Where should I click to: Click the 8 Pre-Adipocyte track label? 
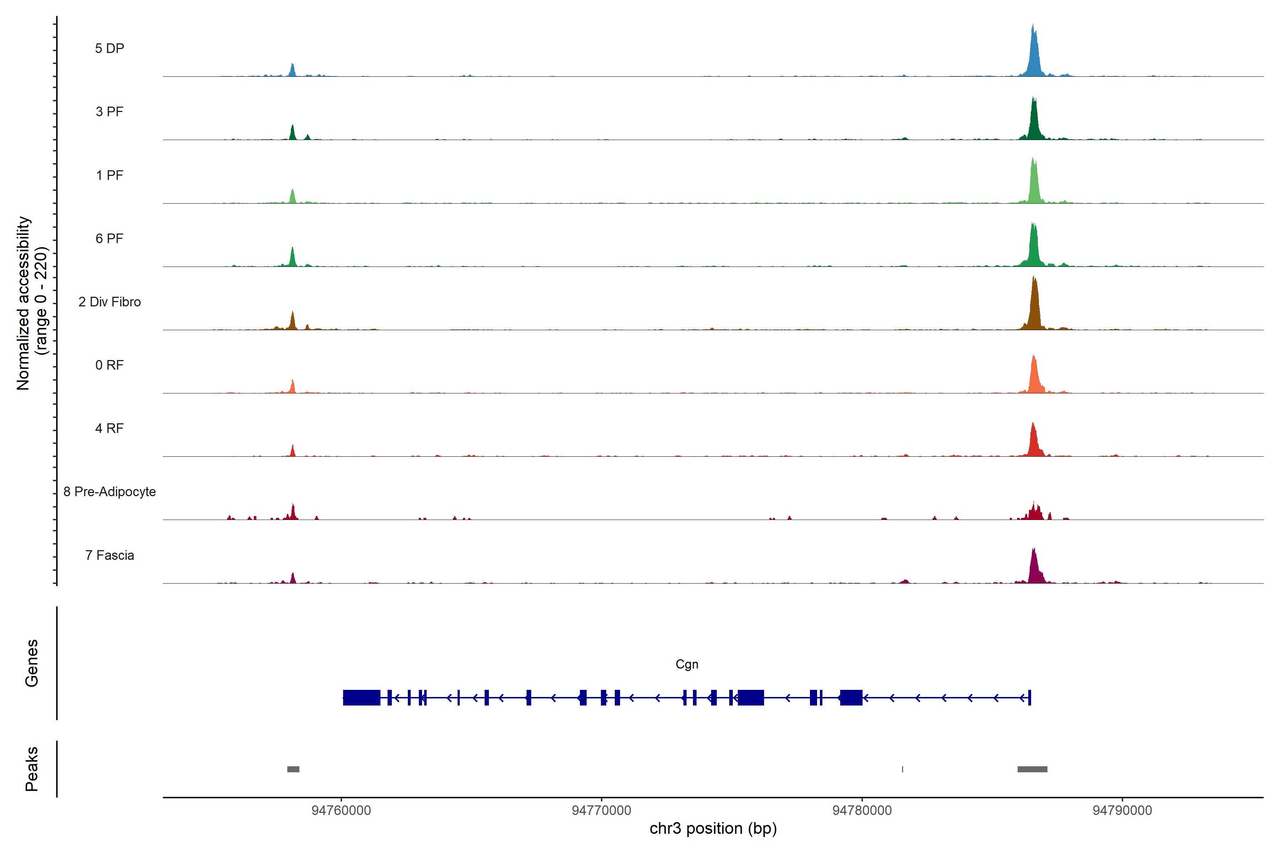tap(110, 492)
